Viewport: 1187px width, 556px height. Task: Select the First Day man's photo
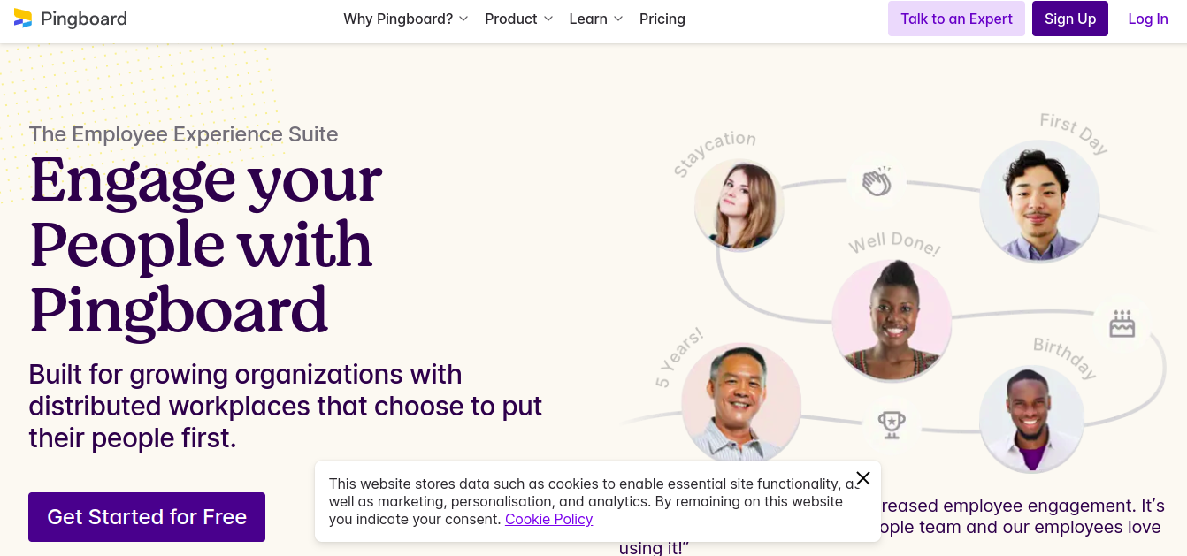1039,201
